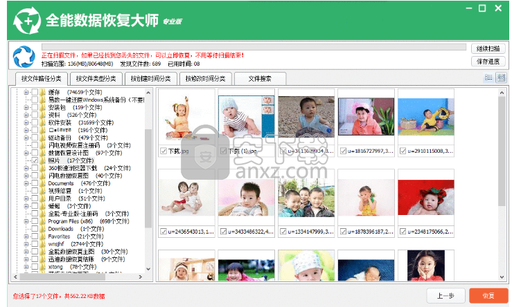Select the u=1334147999 three boys thumbnail
The height and width of the screenshot is (307, 512).
click(306, 198)
